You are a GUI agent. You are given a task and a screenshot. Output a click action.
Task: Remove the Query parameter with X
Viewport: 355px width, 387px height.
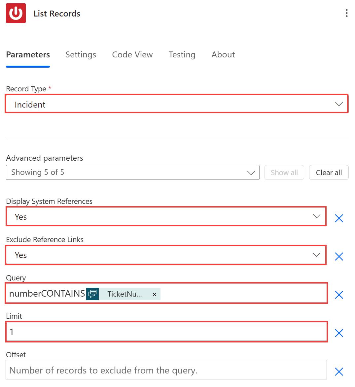coord(339,295)
